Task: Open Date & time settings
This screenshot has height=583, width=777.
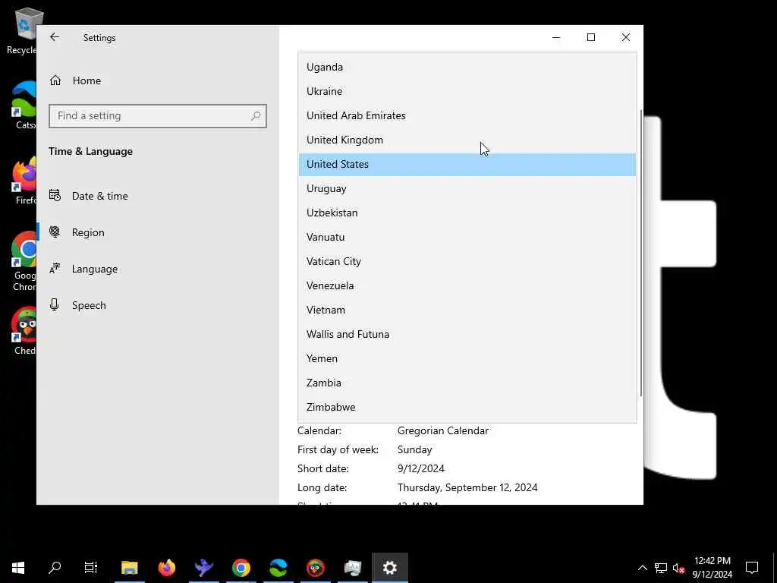Action: [x=158, y=196]
